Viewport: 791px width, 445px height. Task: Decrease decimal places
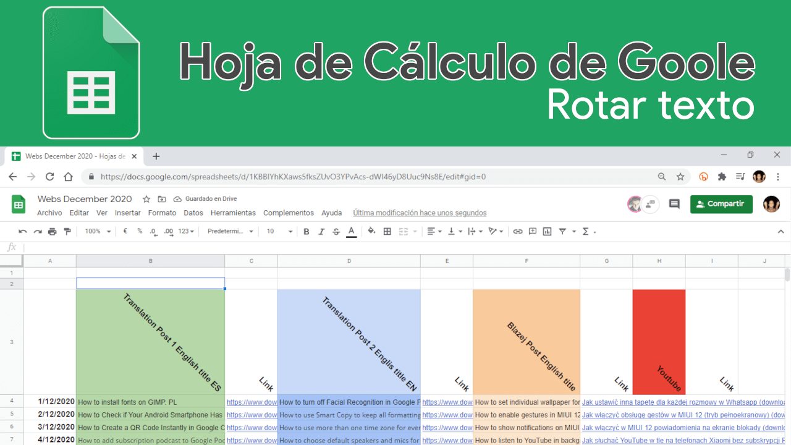pyautogui.click(x=153, y=231)
